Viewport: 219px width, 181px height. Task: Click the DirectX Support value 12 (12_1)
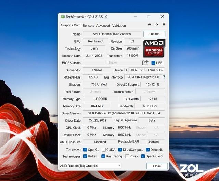[x=153, y=84]
